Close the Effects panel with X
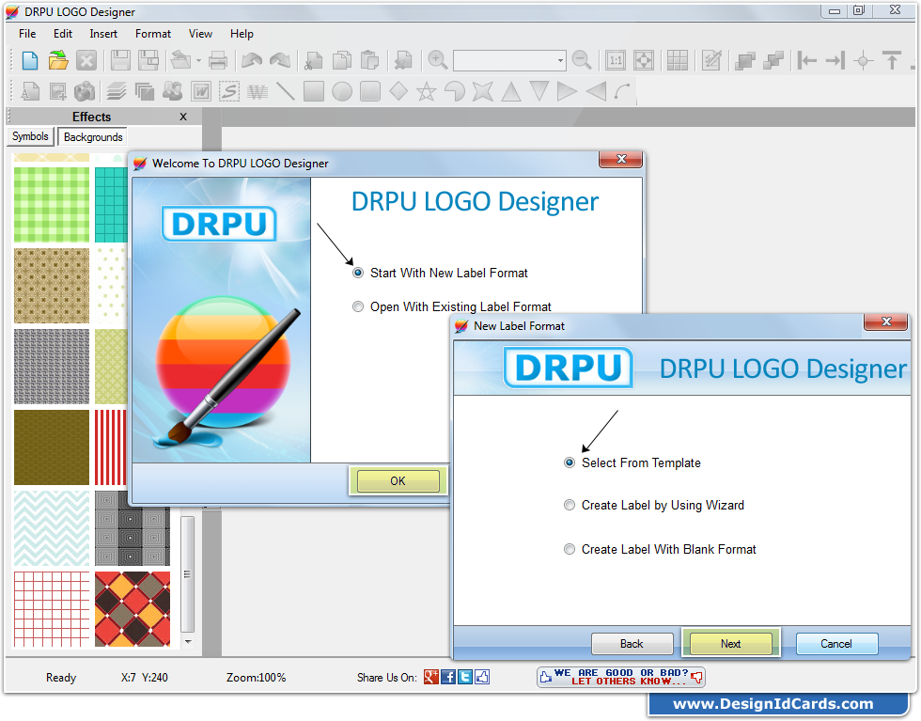This screenshot has width=921, height=721. click(183, 117)
